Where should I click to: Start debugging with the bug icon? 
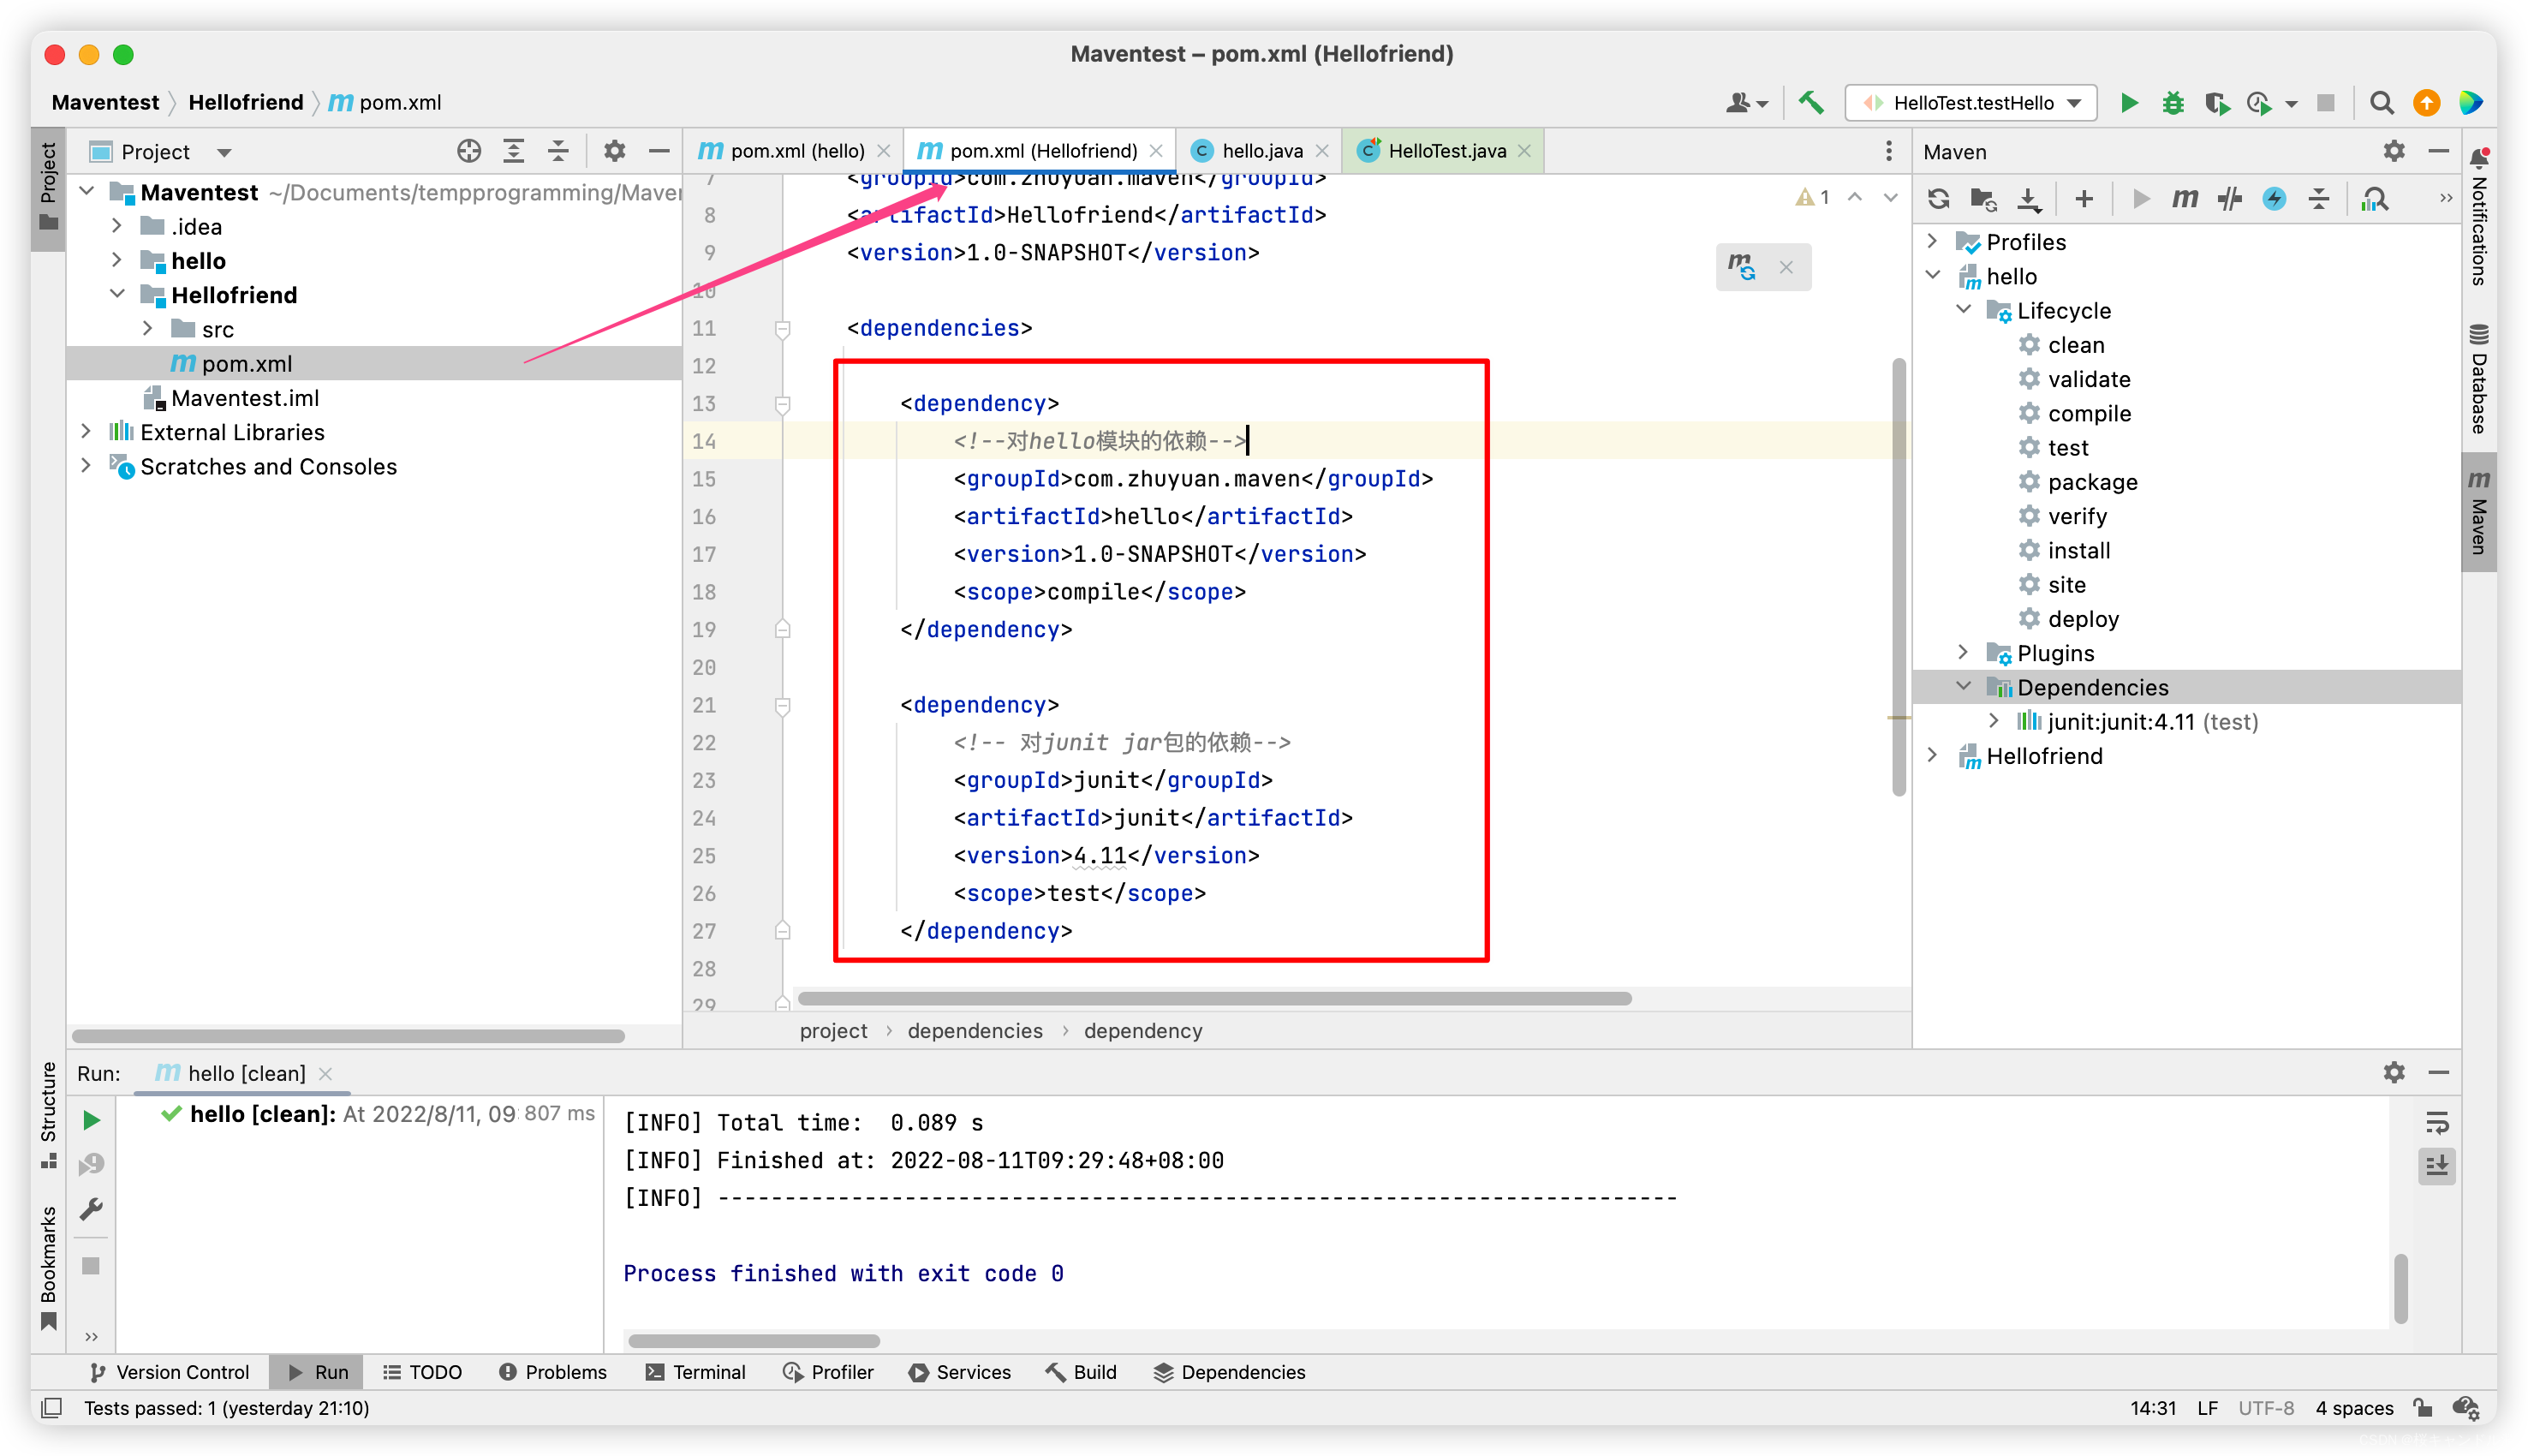click(2172, 102)
